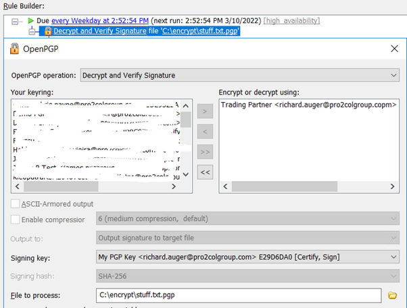Open the folder browse icon for File to process

pos(392,294)
